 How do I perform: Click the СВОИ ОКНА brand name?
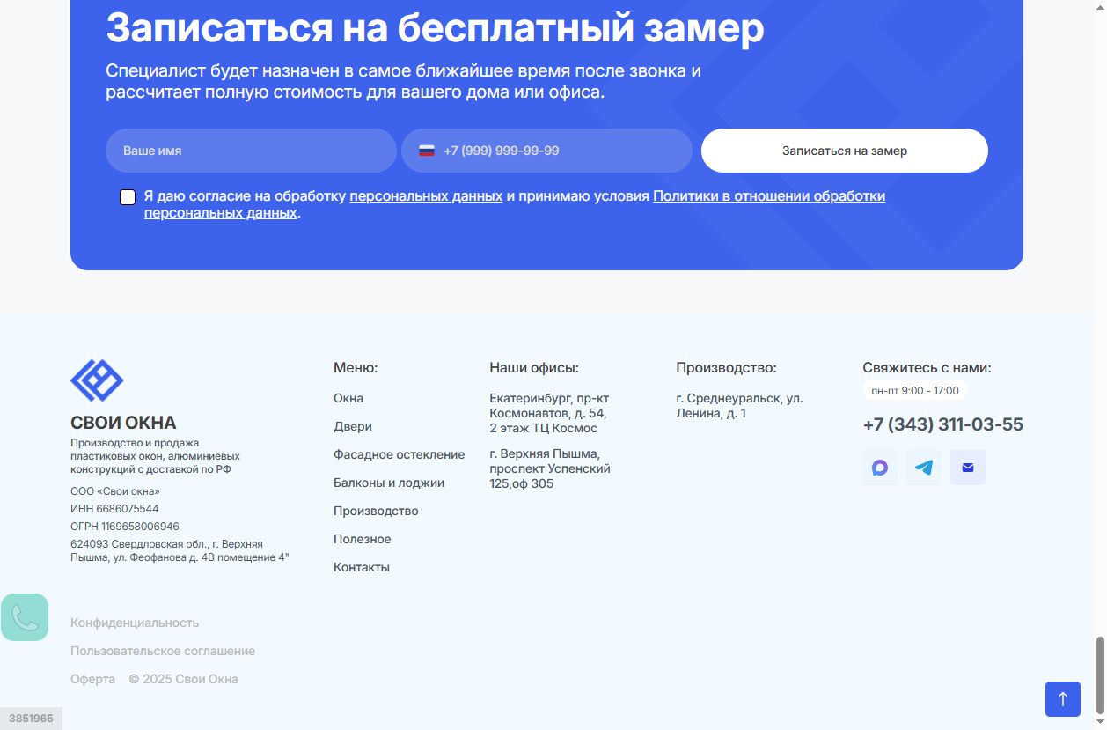(x=123, y=423)
